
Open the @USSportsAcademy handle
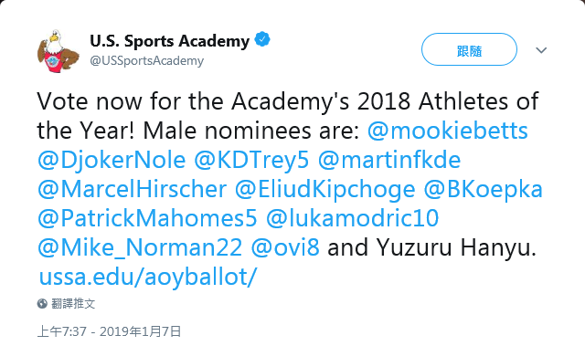146,60
